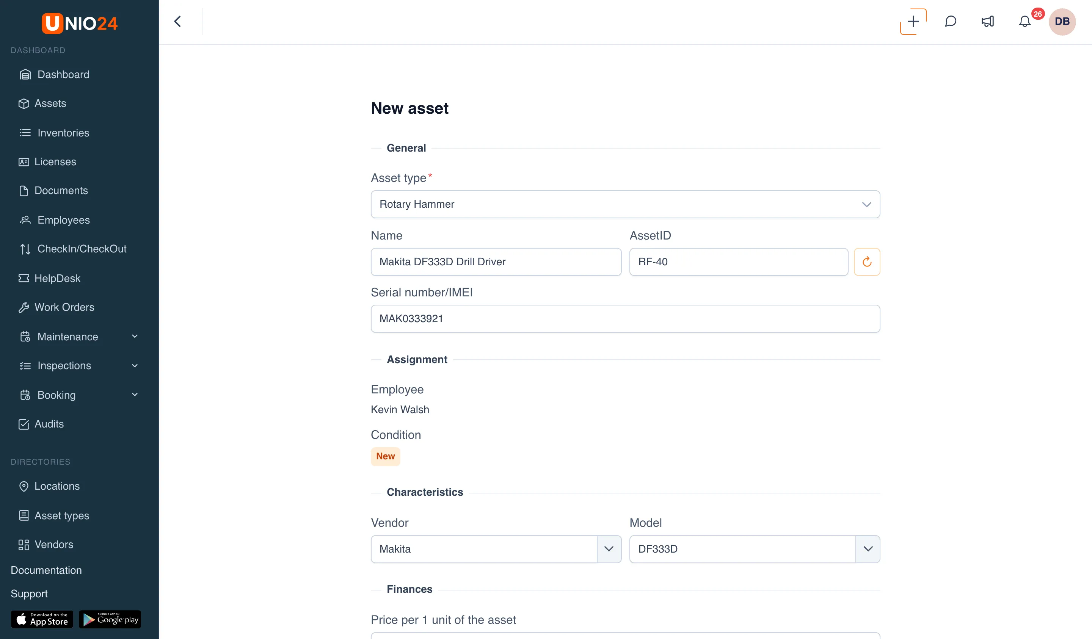Go to HelpDesk menu item
Viewport: 1092px width, 639px height.
[57, 278]
